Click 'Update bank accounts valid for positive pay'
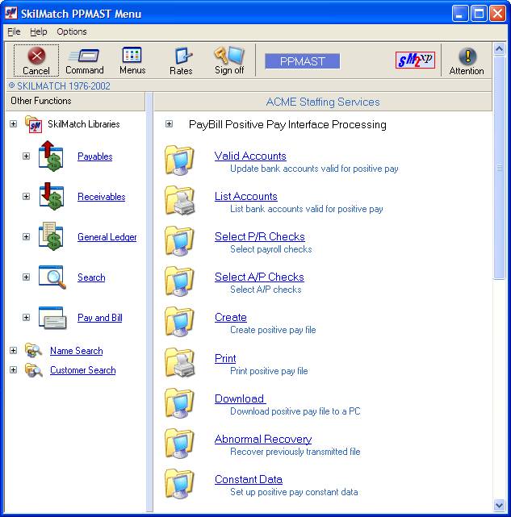Image resolution: width=511 pixels, height=517 pixels. pyautogui.click(x=314, y=169)
